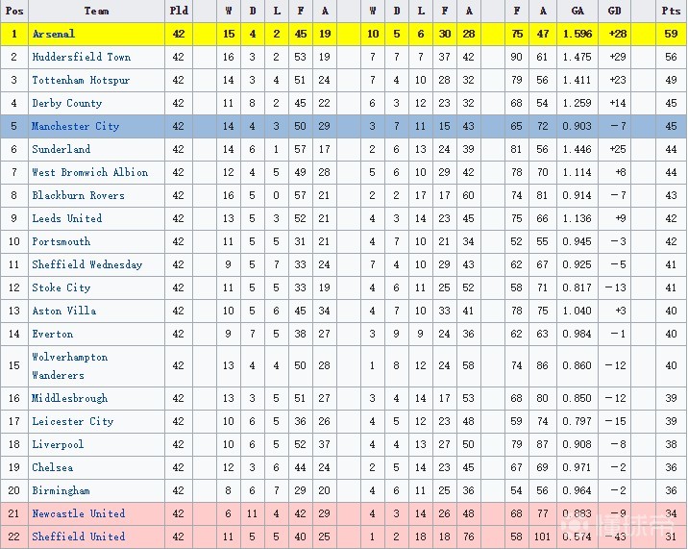Image resolution: width=688 pixels, height=549 pixels.
Task: Open the Newcastle United link
Action: click(79, 514)
